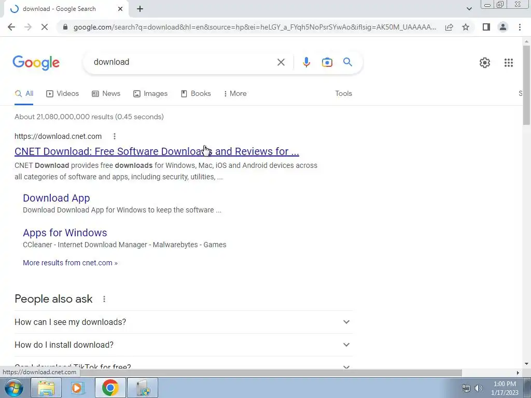Image resolution: width=531 pixels, height=398 pixels.
Task: Share this page via the share icon
Action: click(x=449, y=27)
